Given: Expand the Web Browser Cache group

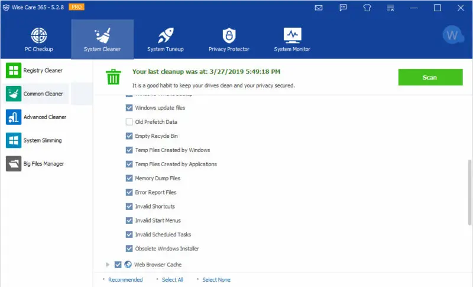Looking at the screenshot, I should coord(108,265).
